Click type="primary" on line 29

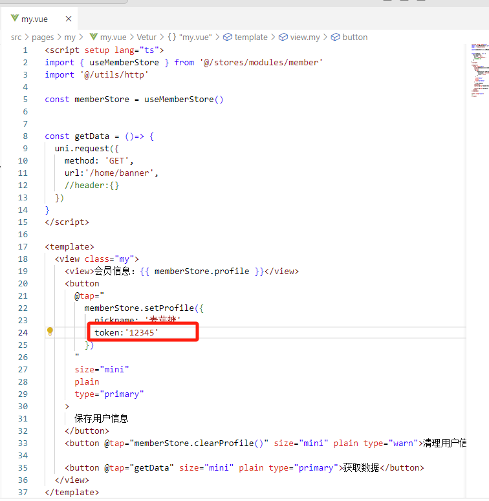pos(109,394)
